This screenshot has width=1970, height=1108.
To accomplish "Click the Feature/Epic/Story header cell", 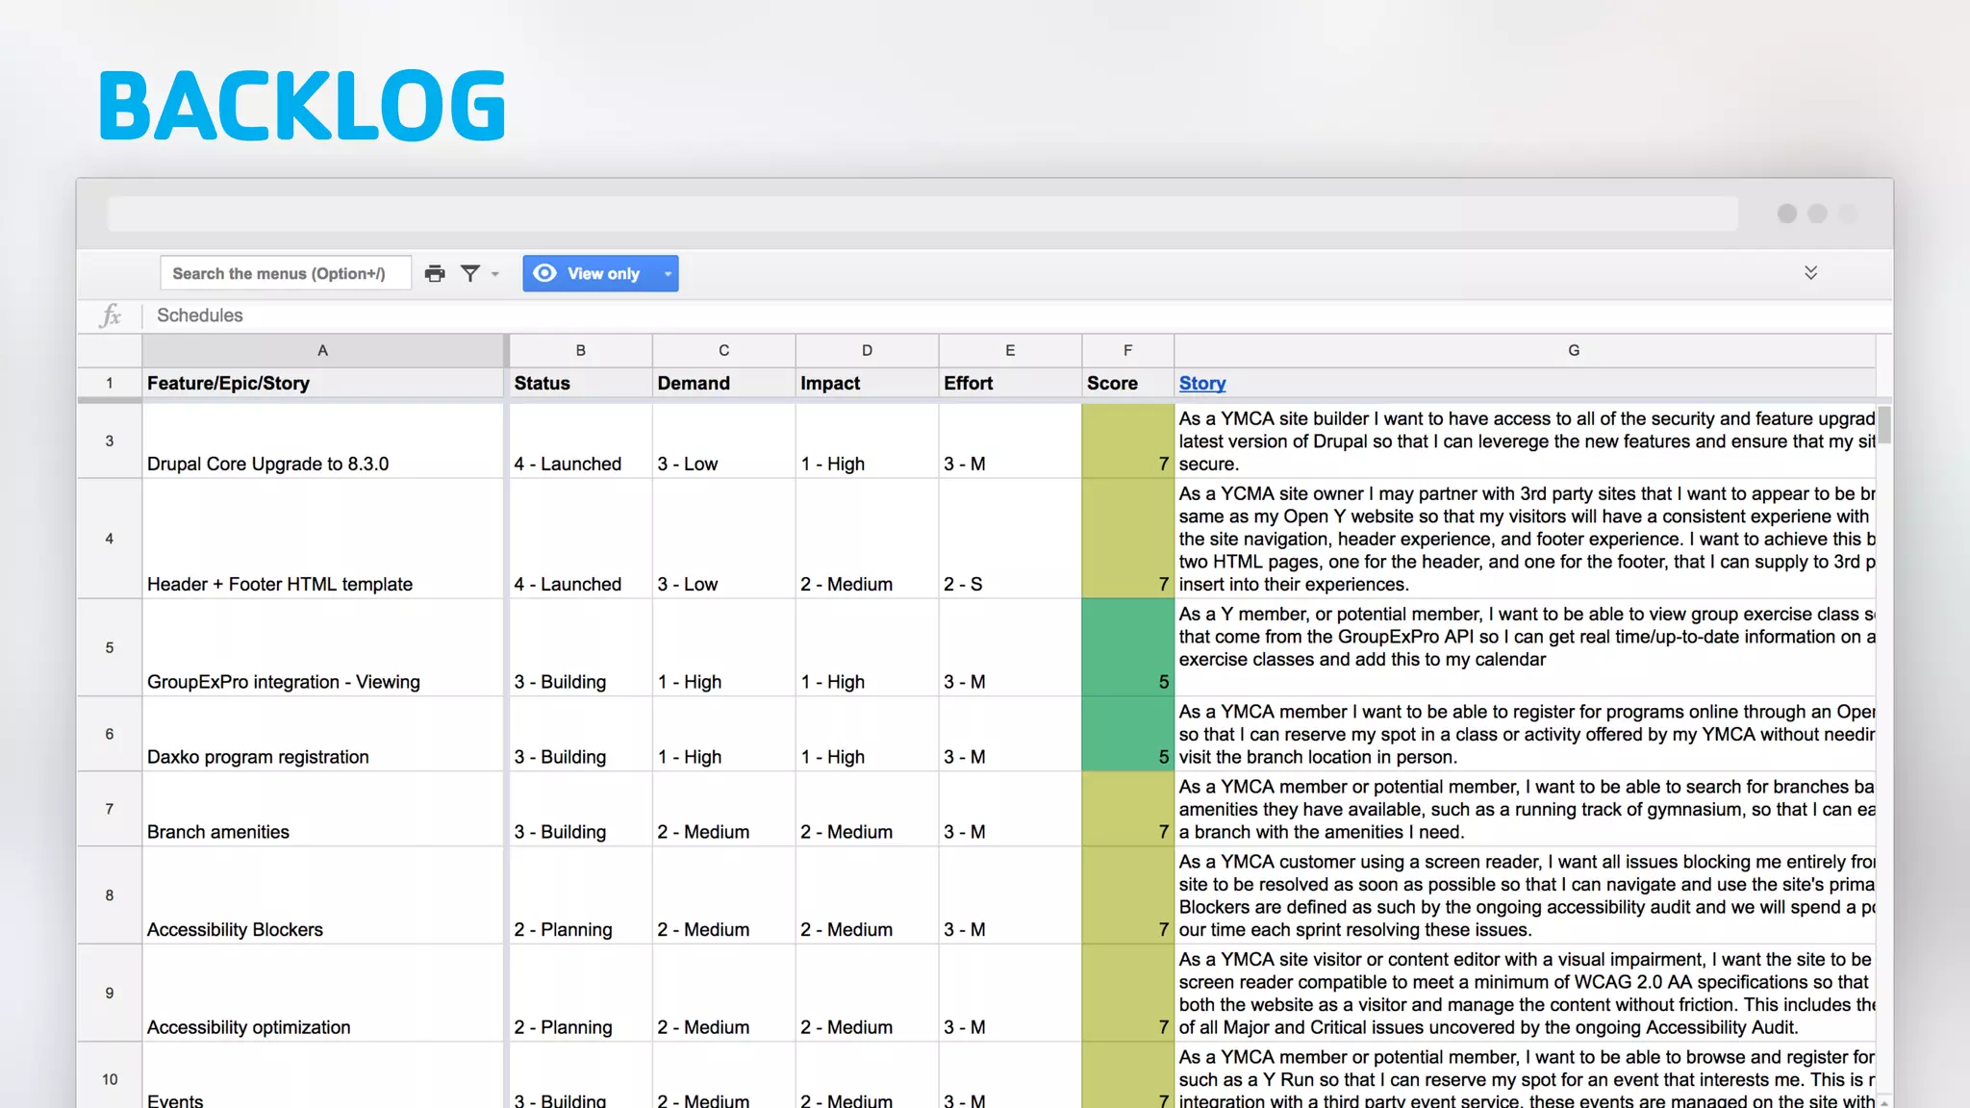I will [323, 383].
